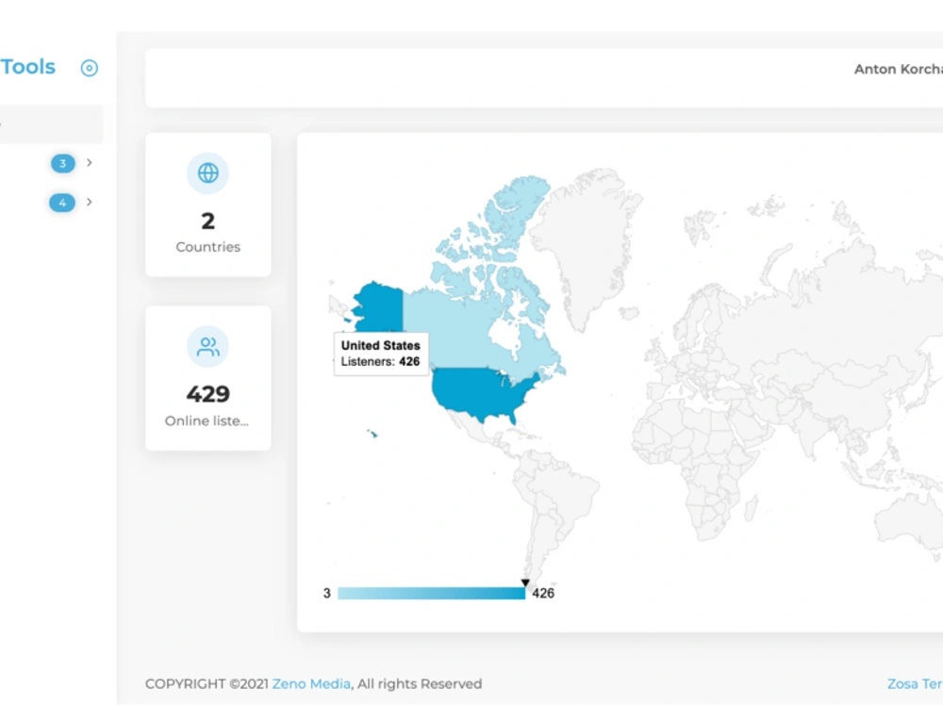
Task: Click the 429 online listeners count
Action: 208,394
